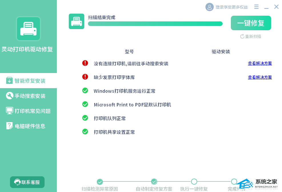Select 智能修复安装 sidebar tab
This screenshot has width=282, height=192.
coord(28,81)
